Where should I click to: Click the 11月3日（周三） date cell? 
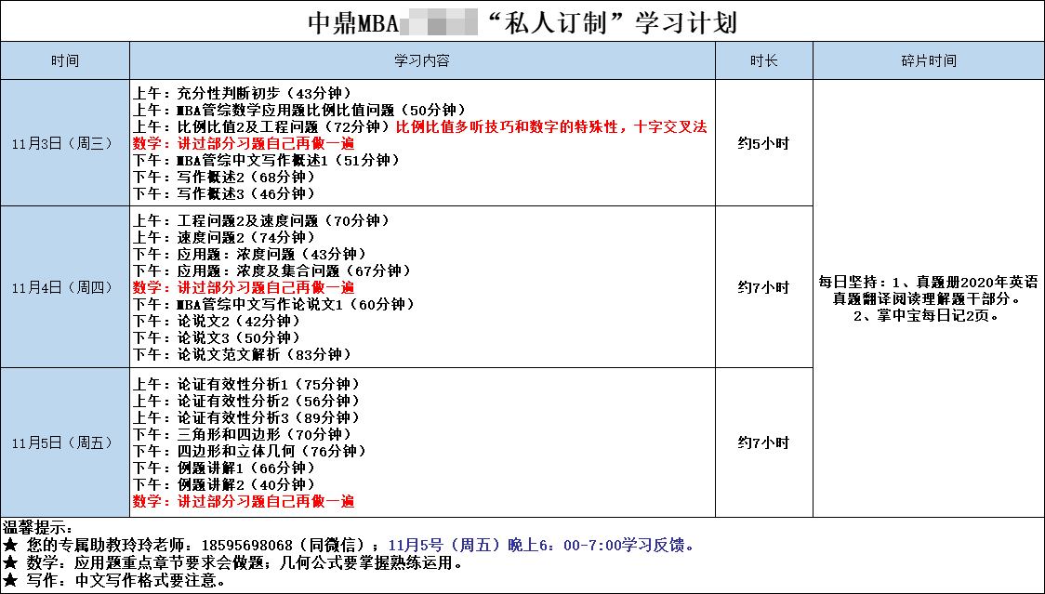point(65,143)
